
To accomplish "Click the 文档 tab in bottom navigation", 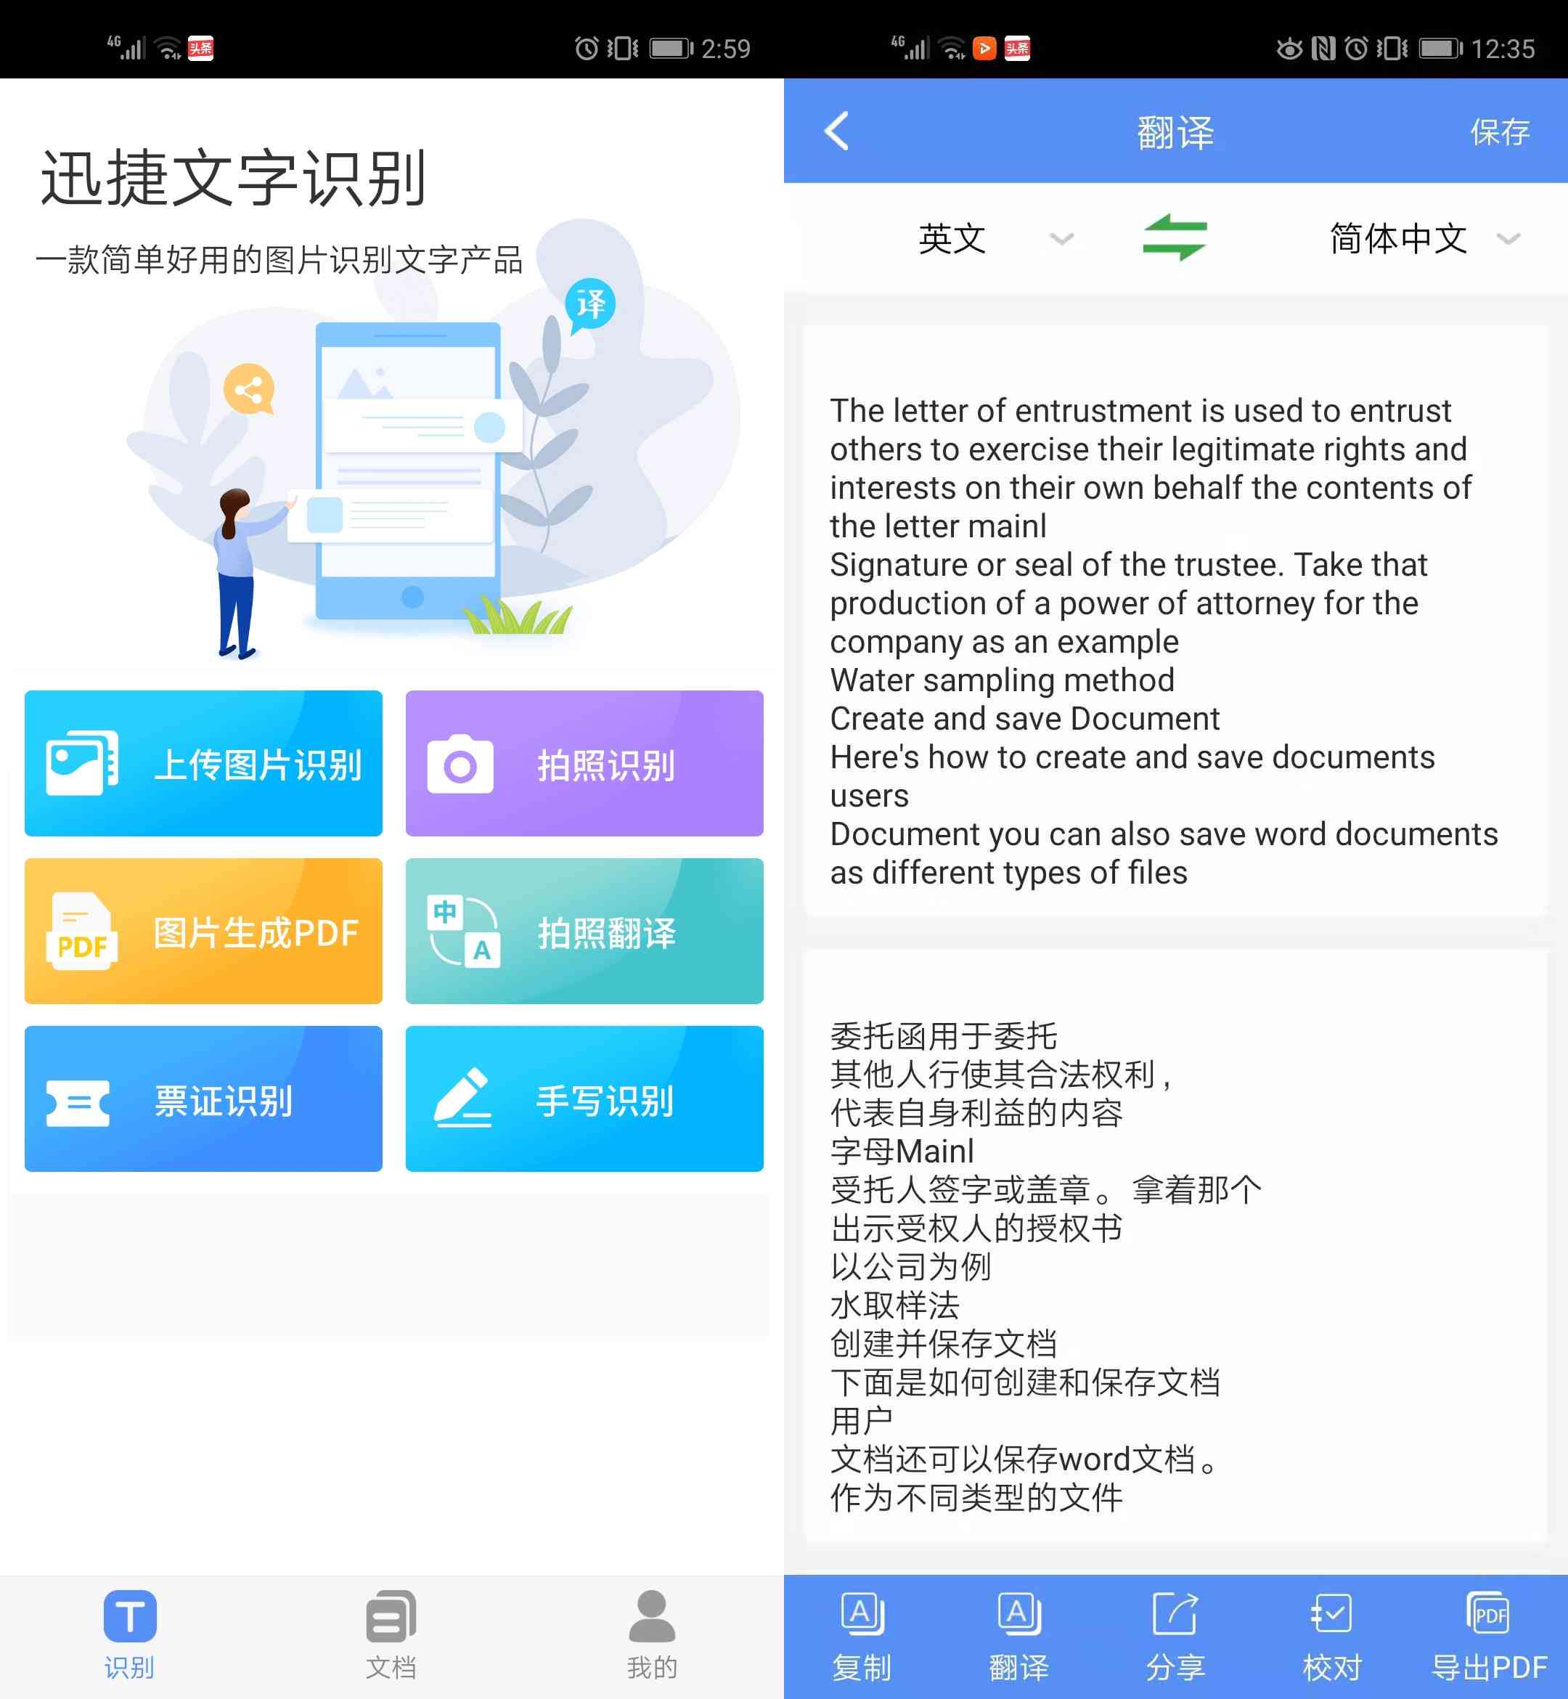I will point(392,1626).
